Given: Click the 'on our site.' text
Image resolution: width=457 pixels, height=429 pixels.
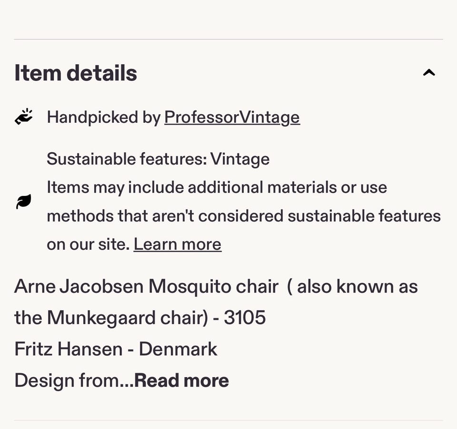Looking at the screenshot, I should [88, 244].
